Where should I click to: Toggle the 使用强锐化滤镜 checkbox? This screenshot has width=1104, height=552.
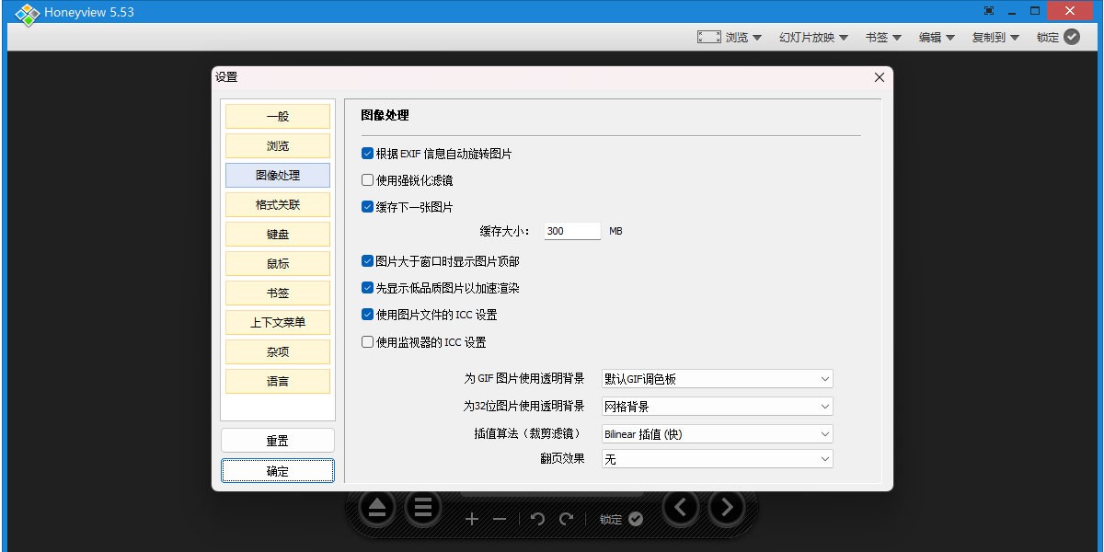click(368, 180)
